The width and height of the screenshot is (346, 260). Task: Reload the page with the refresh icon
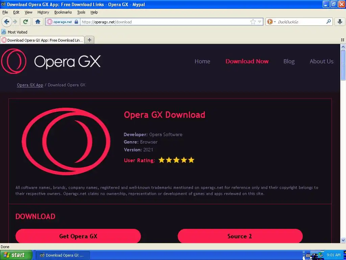pos(26,22)
